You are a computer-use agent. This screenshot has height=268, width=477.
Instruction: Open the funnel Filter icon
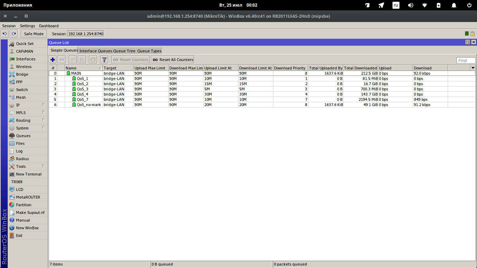[104, 60]
